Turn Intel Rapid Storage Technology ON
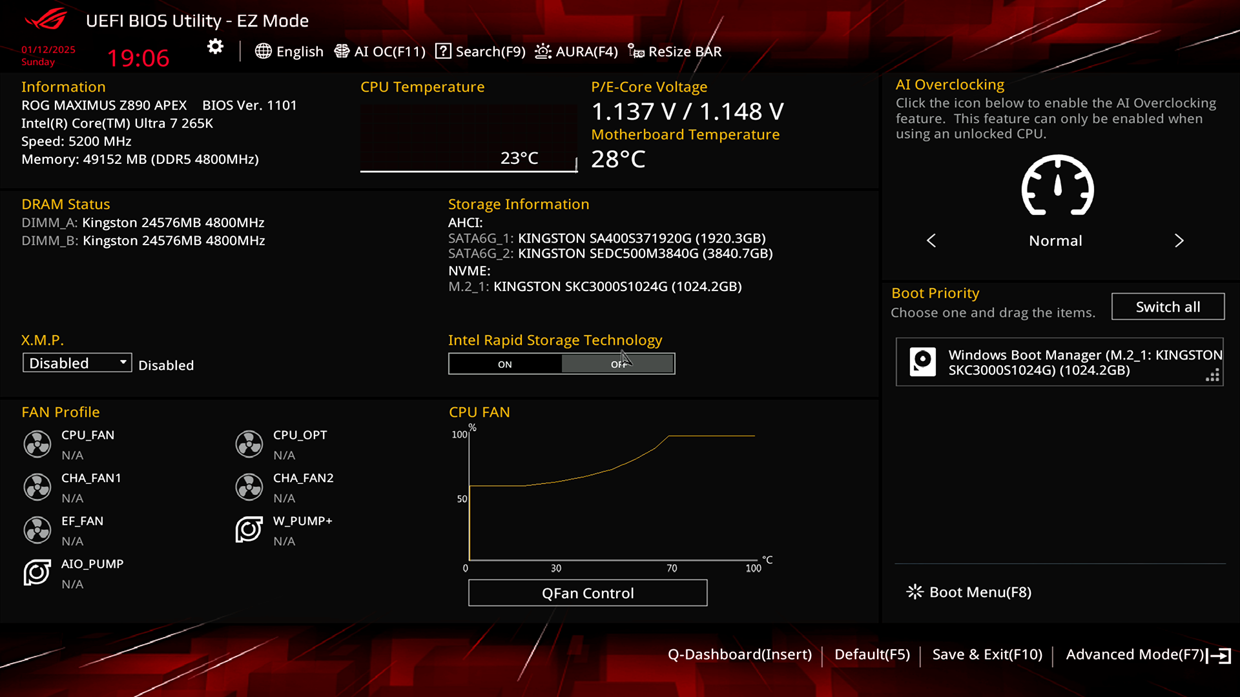This screenshot has height=697, width=1240. pos(505,364)
